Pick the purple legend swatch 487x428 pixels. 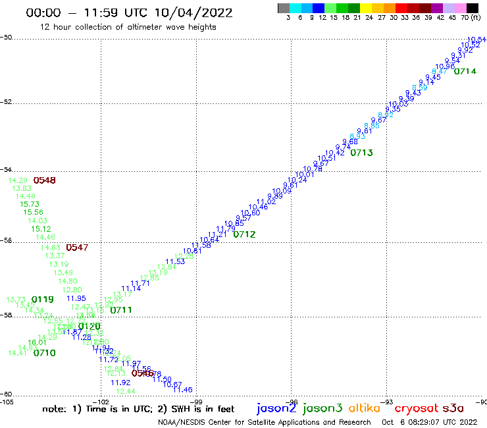[437, 8]
